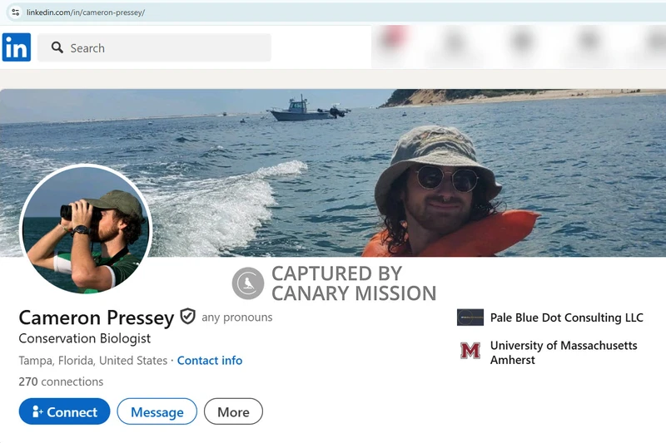Image resolution: width=666 pixels, height=443 pixels.
Task: Click the LinkedIn home logo
Action: coord(17,47)
